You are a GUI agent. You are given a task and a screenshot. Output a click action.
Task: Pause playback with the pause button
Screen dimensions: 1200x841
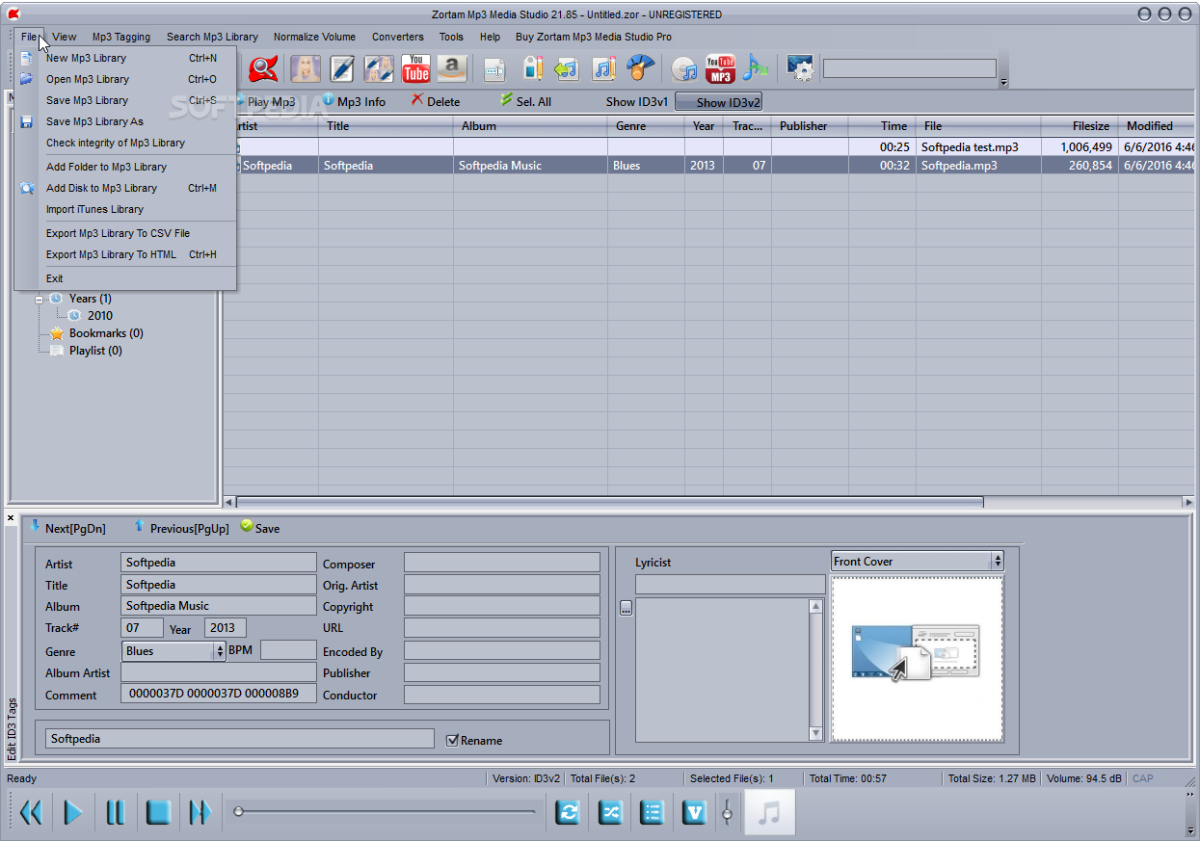coord(116,812)
